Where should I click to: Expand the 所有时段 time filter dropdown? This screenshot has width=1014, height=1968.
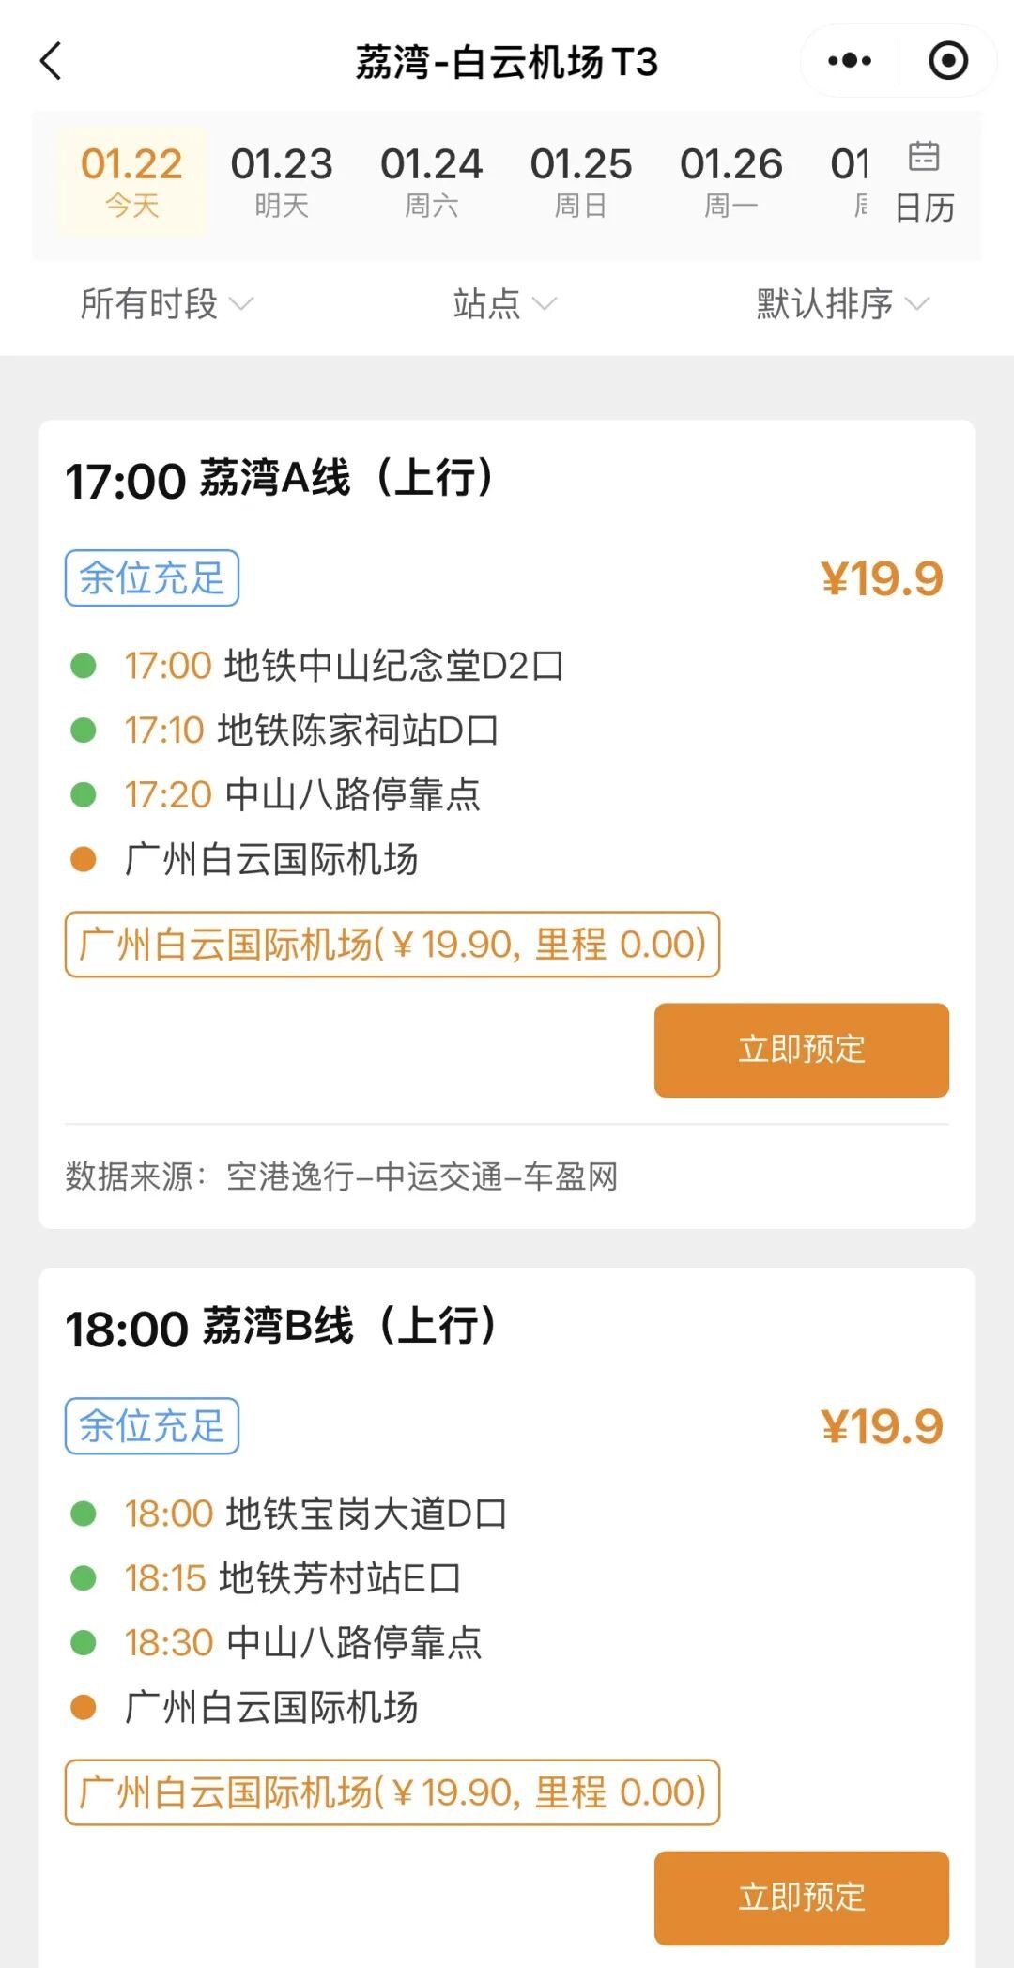166,304
